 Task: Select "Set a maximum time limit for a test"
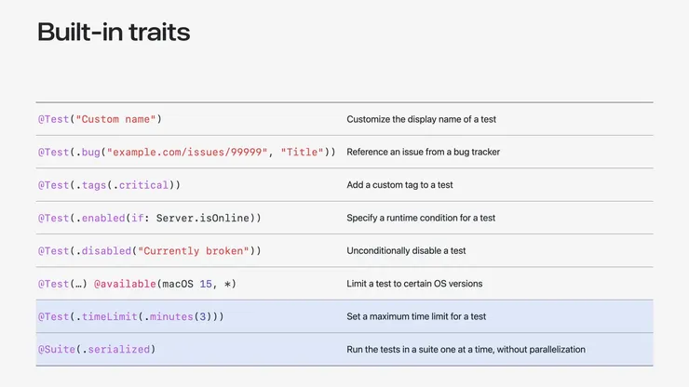click(x=416, y=317)
